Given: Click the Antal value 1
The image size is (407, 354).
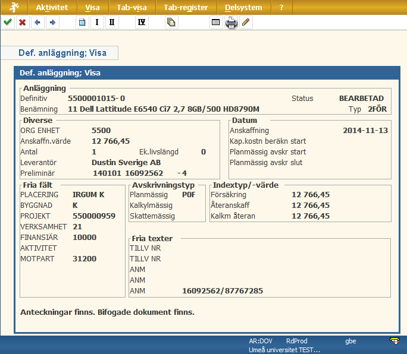Looking at the screenshot, I should (x=94, y=152).
